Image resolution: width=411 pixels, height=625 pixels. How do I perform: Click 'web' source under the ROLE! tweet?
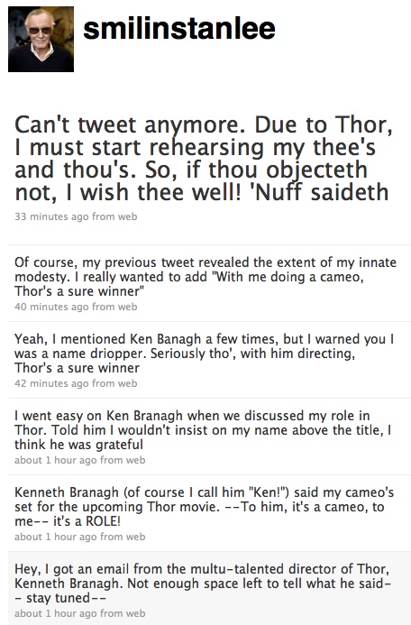click(135, 537)
